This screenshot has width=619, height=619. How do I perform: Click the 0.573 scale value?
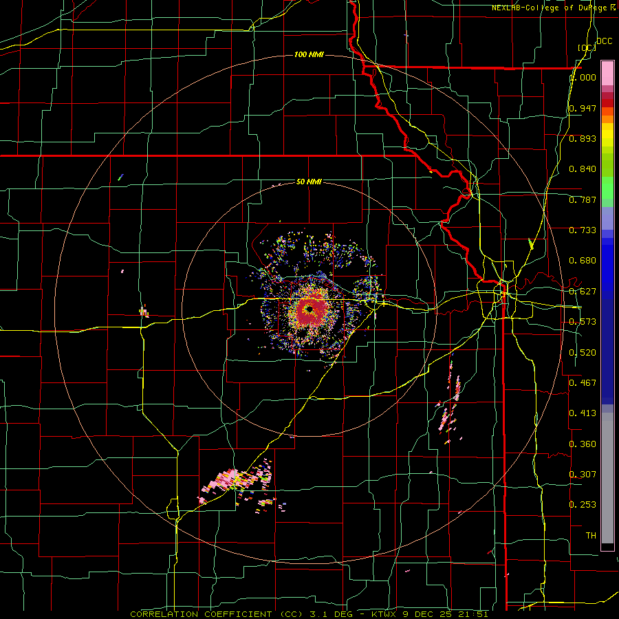coord(583,322)
